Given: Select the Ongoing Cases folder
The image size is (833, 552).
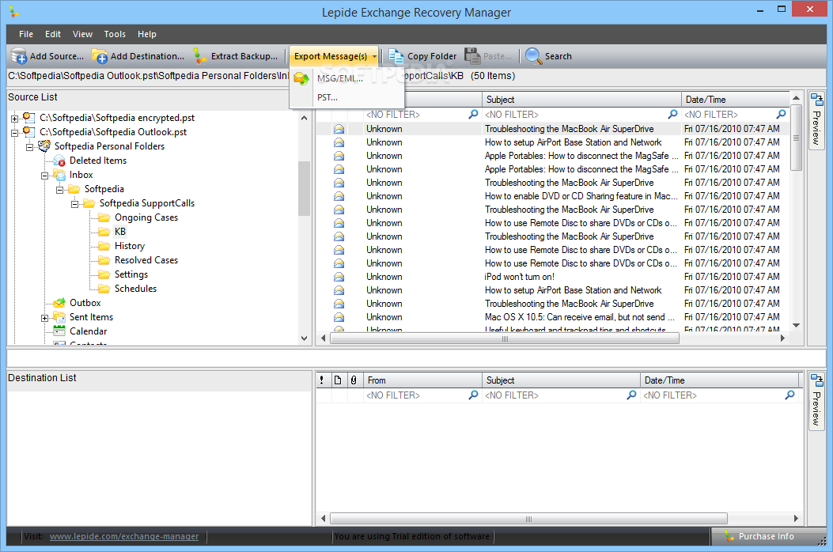Looking at the screenshot, I should tap(146, 217).
